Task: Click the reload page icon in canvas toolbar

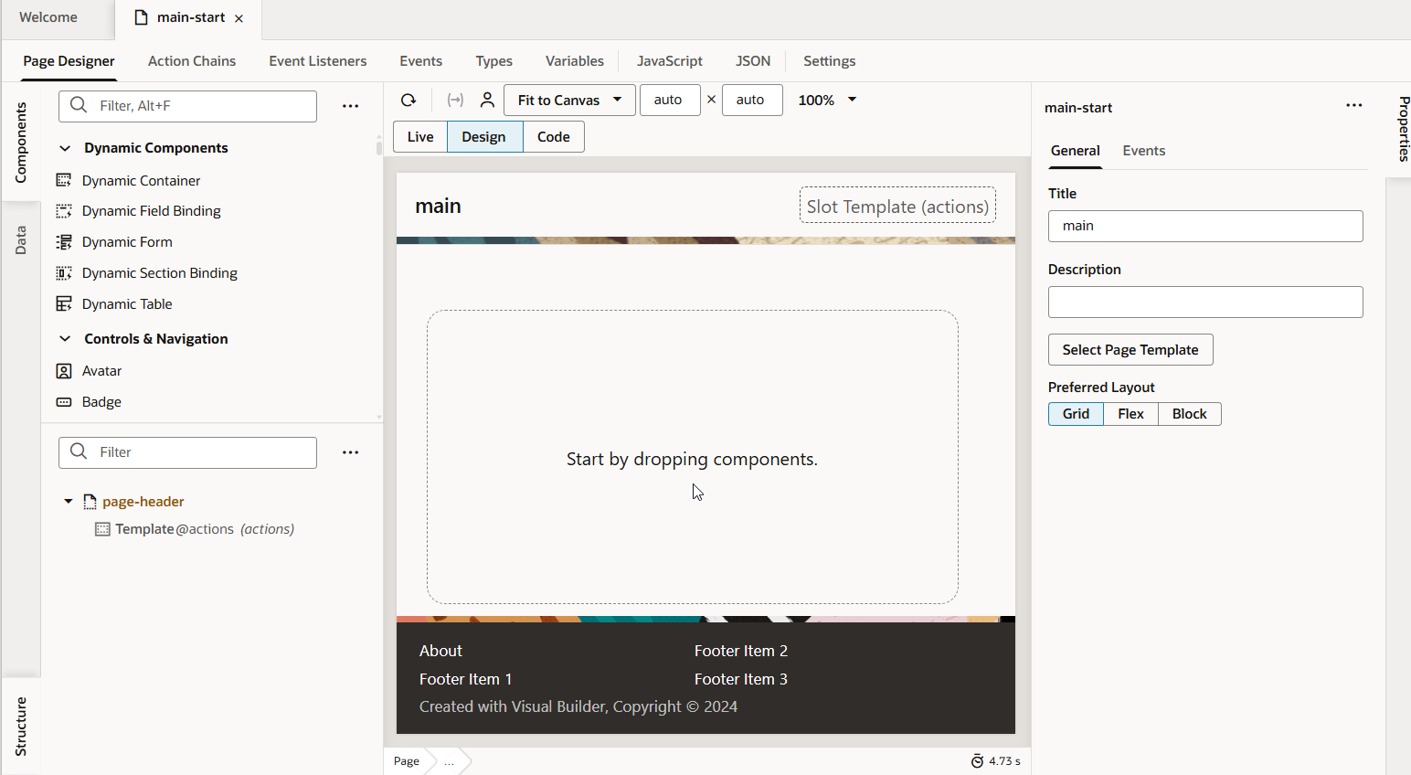Action: click(x=408, y=101)
